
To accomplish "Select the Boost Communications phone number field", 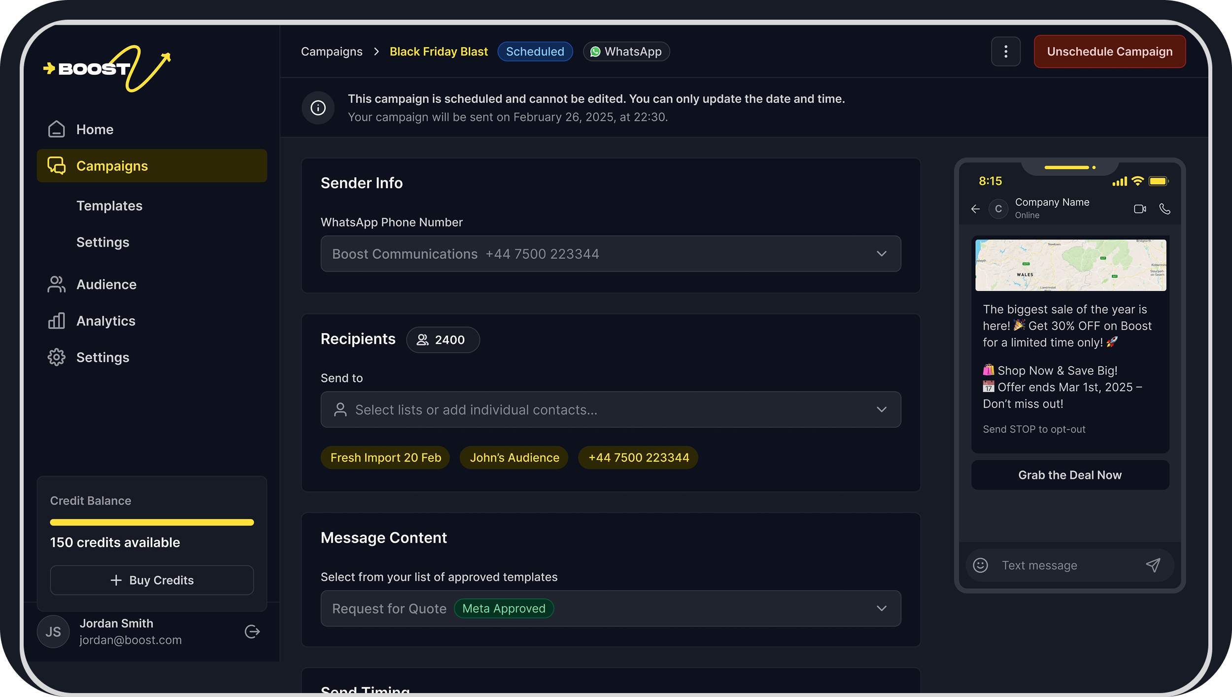I will tap(611, 254).
